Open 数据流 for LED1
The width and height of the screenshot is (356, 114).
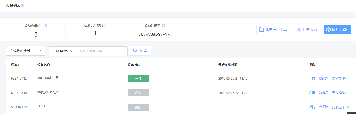pyautogui.click(x=324, y=107)
